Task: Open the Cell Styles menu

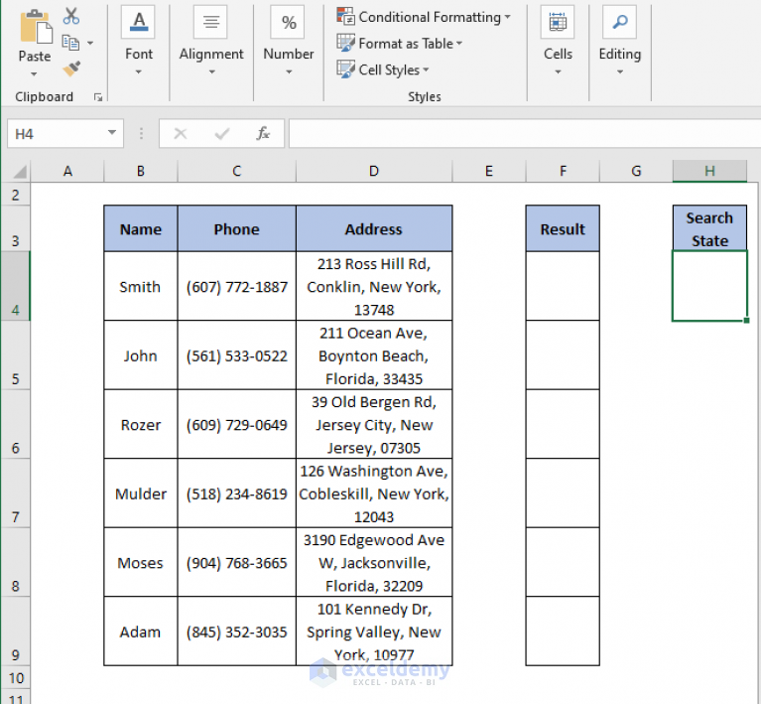Action: [383, 70]
